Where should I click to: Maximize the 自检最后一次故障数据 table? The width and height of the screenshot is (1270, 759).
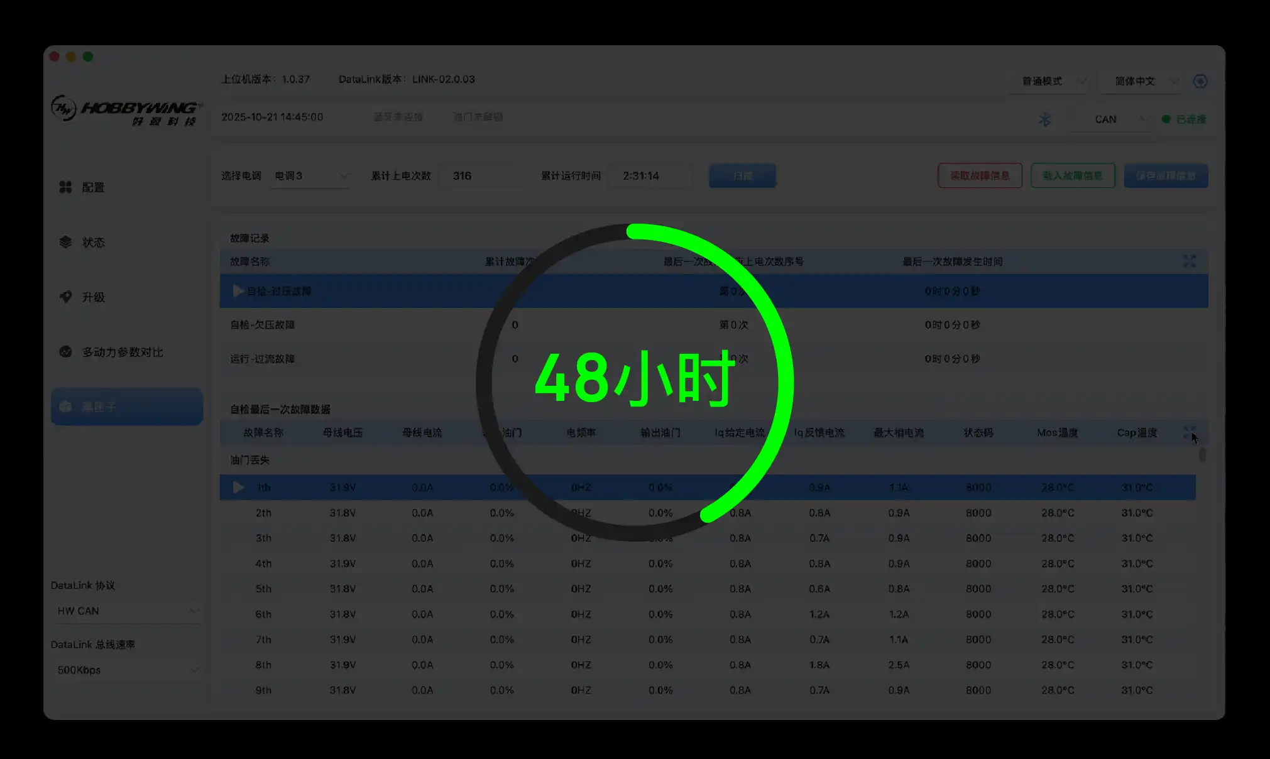[x=1189, y=432]
